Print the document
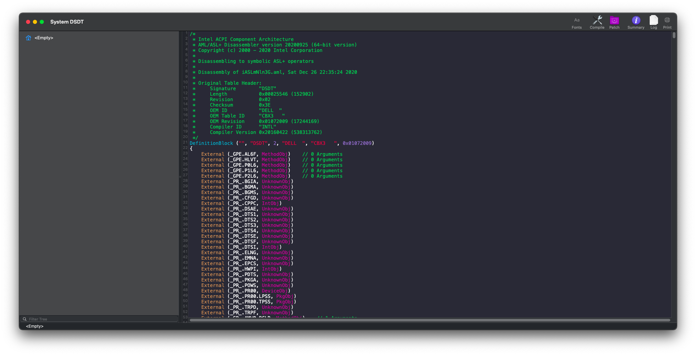Viewport: 696px width, 355px height. pyautogui.click(x=667, y=23)
